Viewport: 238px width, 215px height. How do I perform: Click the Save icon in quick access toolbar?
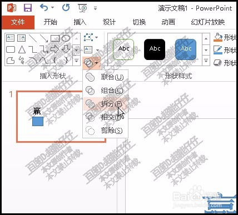(x=28, y=8)
